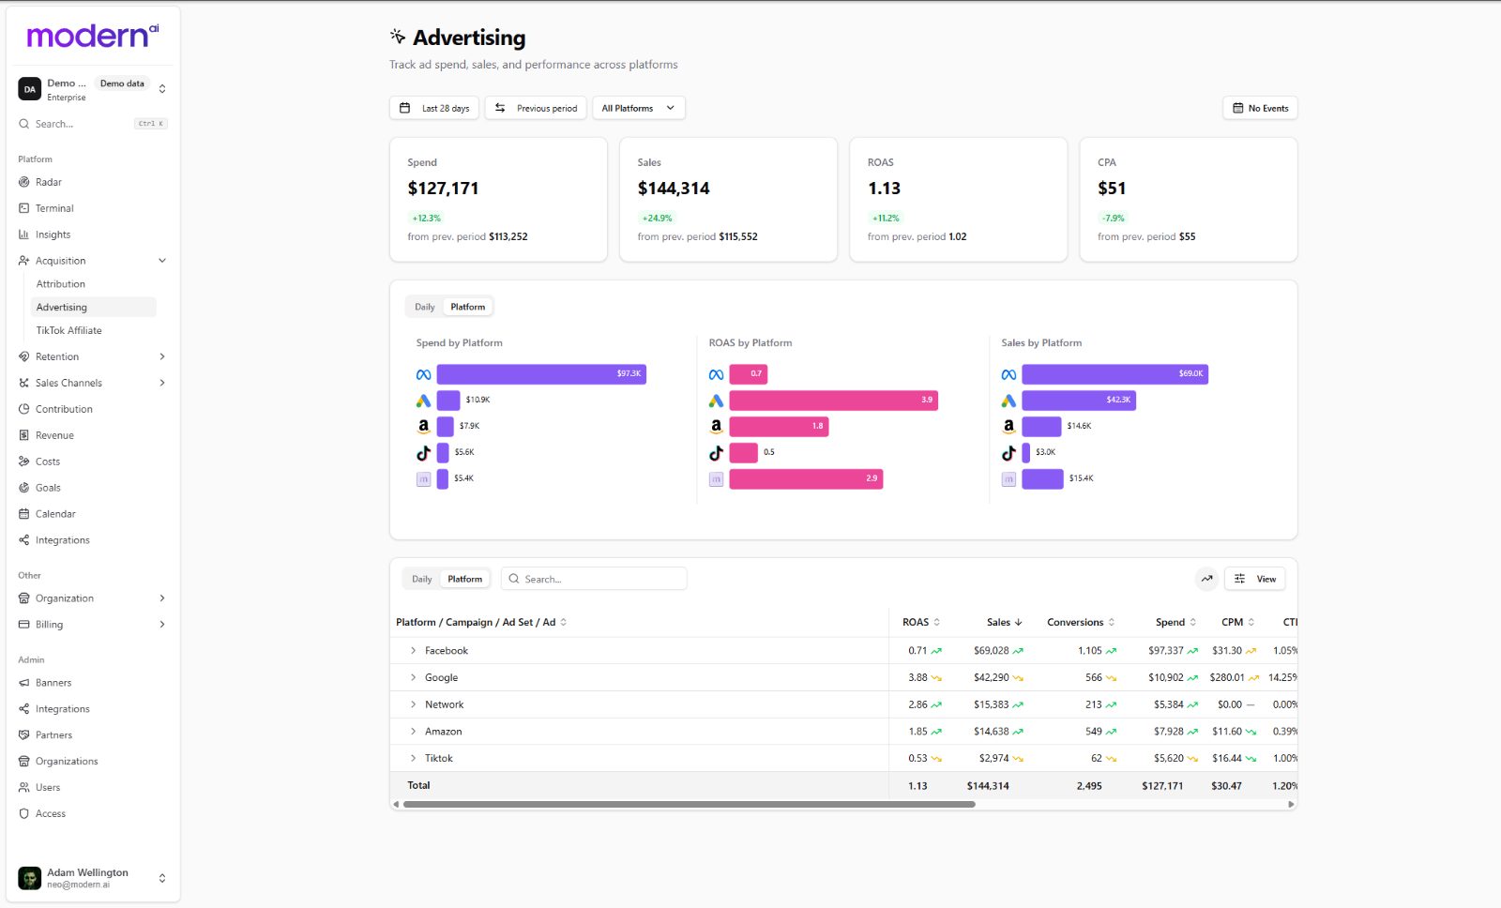This screenshot has height=908, width=1501.
Task: Sort table by CPM column
Action: click(x=1237, y=622)
